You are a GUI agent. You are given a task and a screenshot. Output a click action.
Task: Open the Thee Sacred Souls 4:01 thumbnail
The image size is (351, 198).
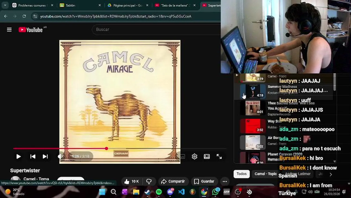[253, 108]
